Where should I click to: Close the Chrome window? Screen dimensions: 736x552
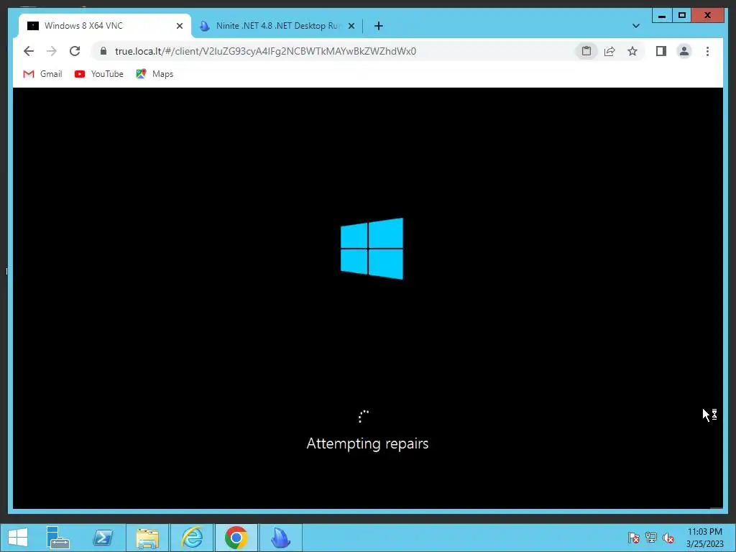708,16
